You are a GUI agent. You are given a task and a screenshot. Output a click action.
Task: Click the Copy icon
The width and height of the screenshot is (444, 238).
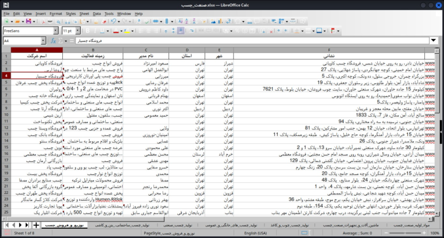click(75, 21)
